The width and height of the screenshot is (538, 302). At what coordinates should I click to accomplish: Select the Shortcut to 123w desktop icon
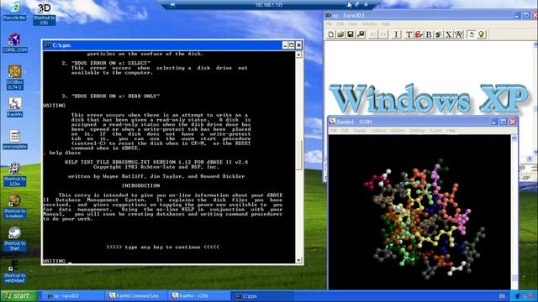(x=14, y=174)
